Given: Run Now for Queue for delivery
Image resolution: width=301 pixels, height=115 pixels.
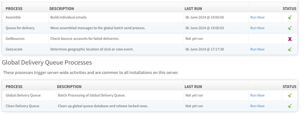Looking at the screenshot, I should coord(257,28).
